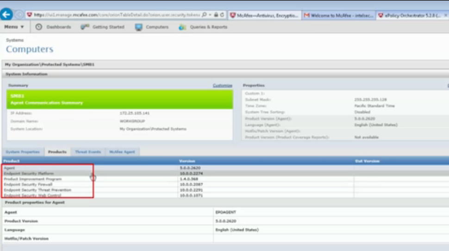Viewport: 449px width, 251px height.
Task: Sort by the Product column header
Action: click(x=12, y=161)
